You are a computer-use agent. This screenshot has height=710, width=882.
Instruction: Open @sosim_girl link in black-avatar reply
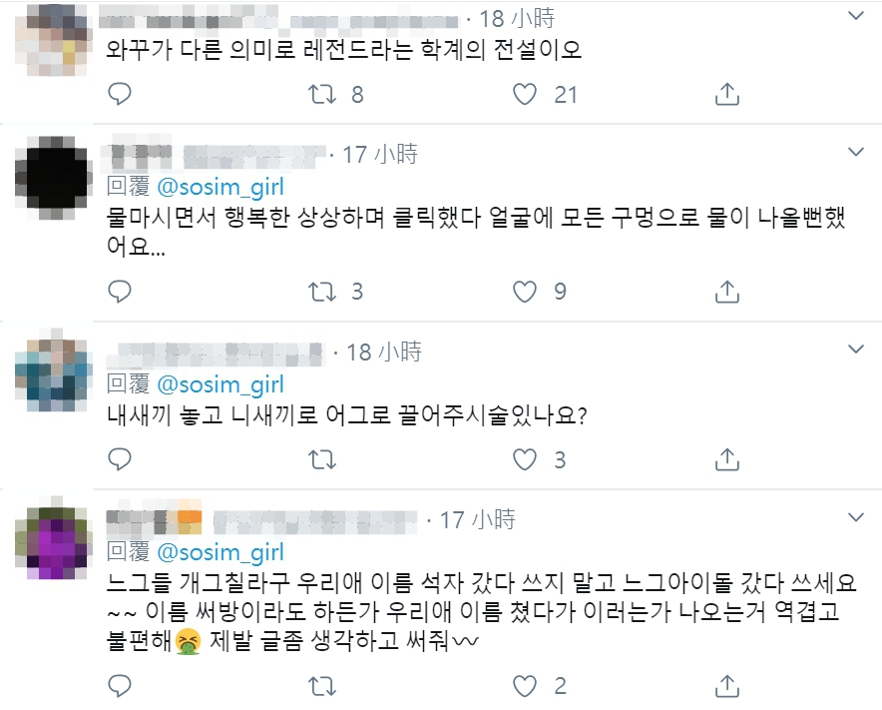click(220, 186)
